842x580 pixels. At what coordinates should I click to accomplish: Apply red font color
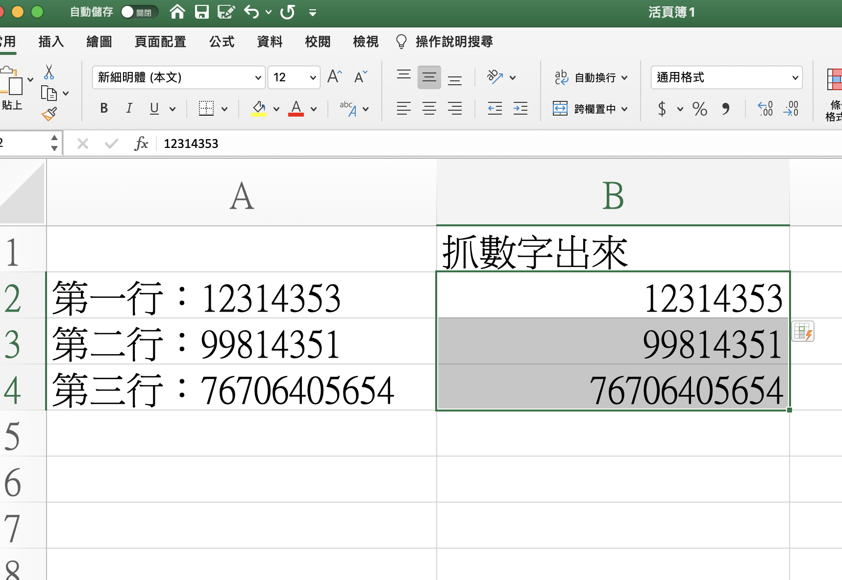tap(296, 108)
